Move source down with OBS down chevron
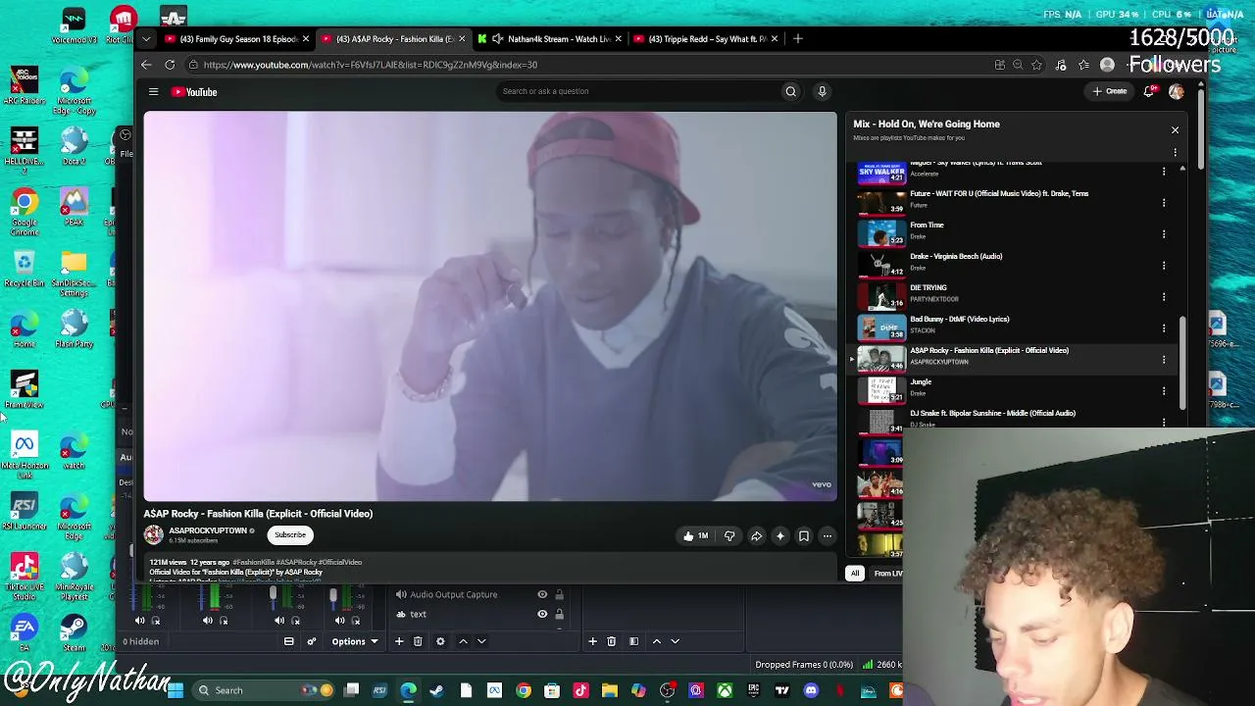The width and height of the screenshot is (1255, 706). (481, 641)
